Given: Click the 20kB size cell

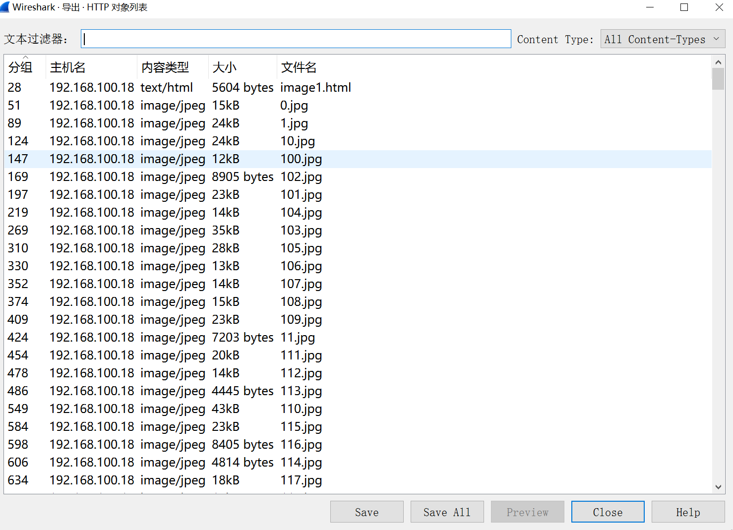Looking at the screenshot, I should tap(226, 355).
